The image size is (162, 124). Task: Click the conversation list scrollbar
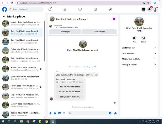pos(44,41)
